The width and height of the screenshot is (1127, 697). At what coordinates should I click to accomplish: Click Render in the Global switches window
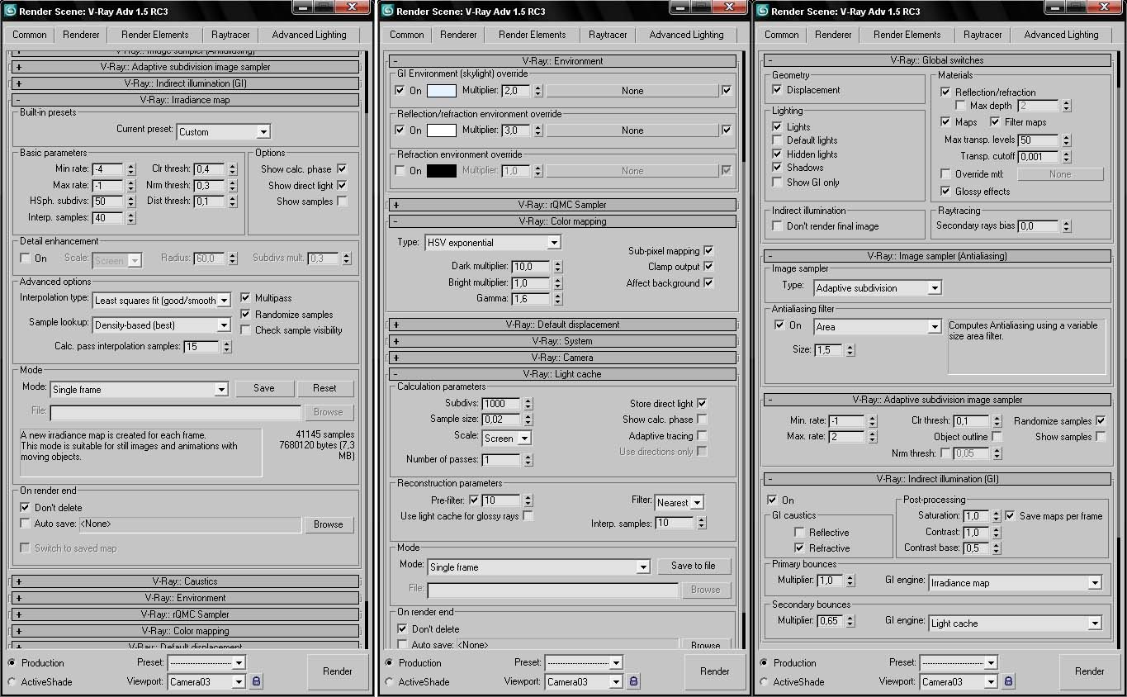(x=1090, y=671)
